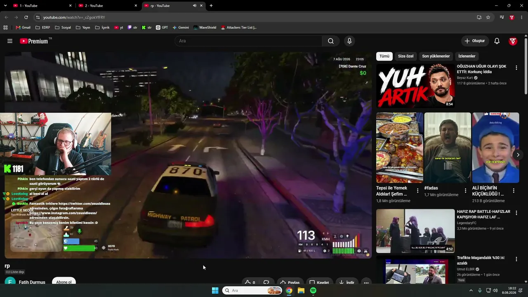
Task: Open options for HAFIZ RAP BATTLE video
Action: 516,213
